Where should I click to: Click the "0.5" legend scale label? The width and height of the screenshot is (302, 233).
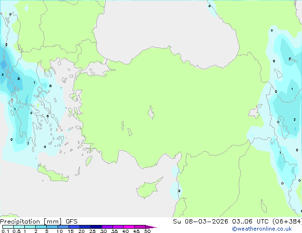tap(17, 231)
